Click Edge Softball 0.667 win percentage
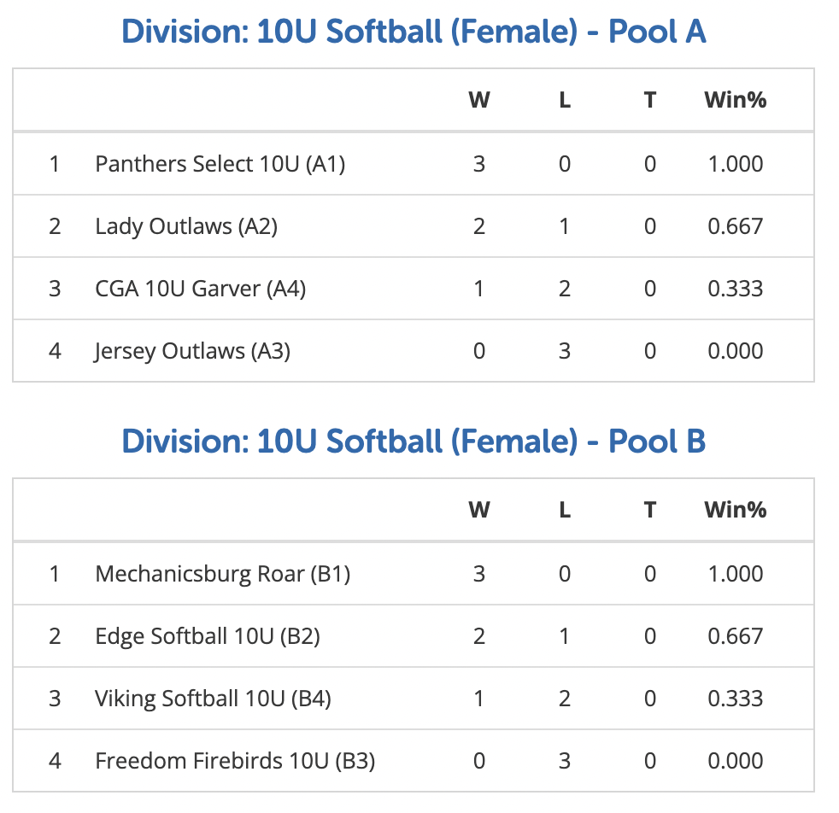 click(736, 636)
